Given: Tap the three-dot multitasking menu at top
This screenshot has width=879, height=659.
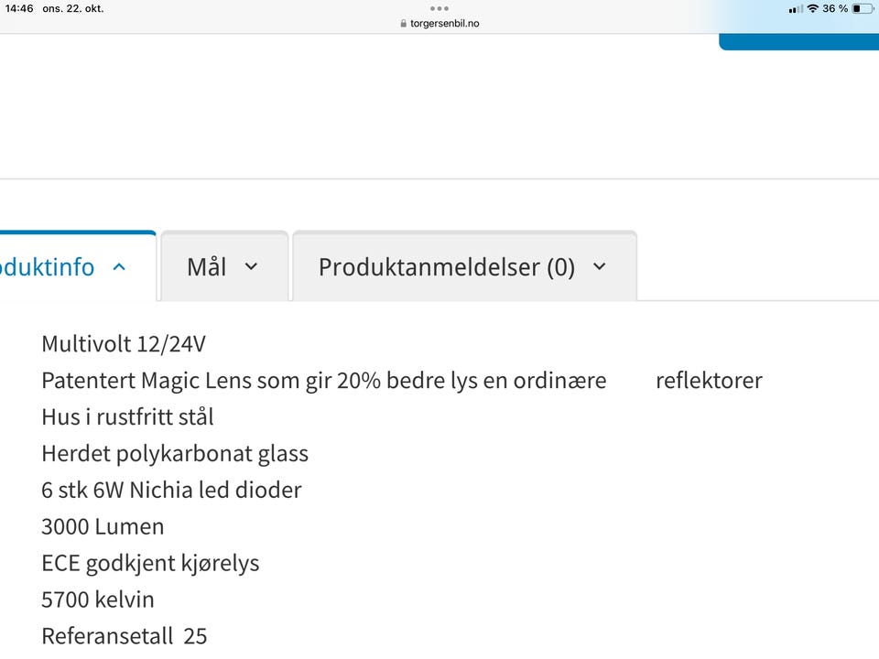Looking at the screenshot, I should pos(439,8).
